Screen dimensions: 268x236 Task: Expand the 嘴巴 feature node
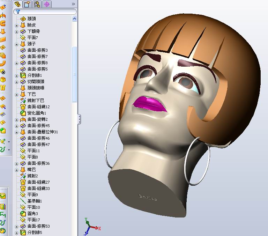click(x=17, y=170)
